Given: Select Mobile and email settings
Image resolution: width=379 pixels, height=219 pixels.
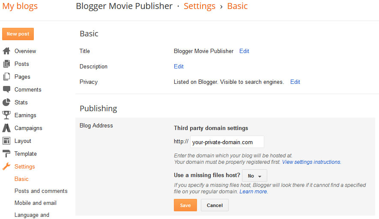Looking at the screenshot, I should pos(36,203).
